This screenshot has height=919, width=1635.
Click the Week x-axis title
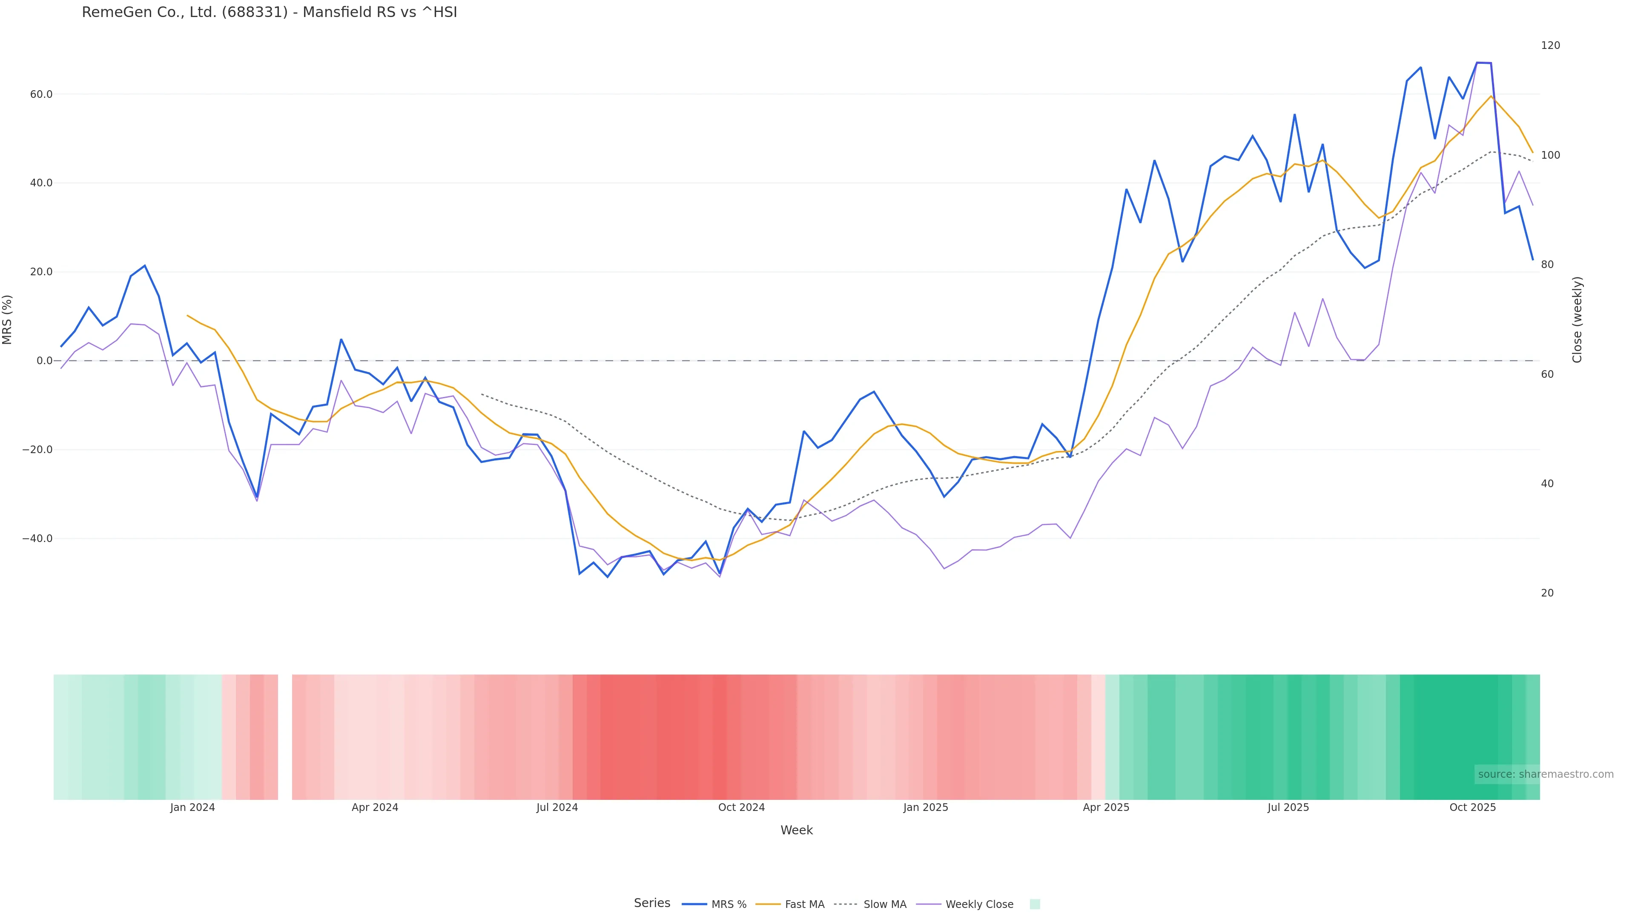pos(797,831)
